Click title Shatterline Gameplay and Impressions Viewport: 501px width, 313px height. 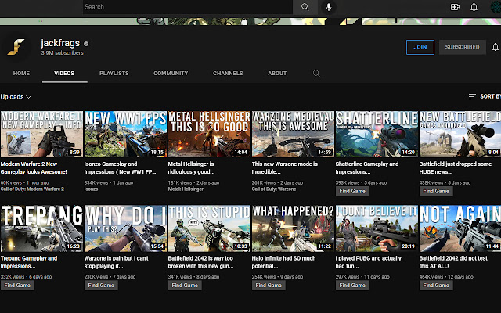(x=367, y=167)
